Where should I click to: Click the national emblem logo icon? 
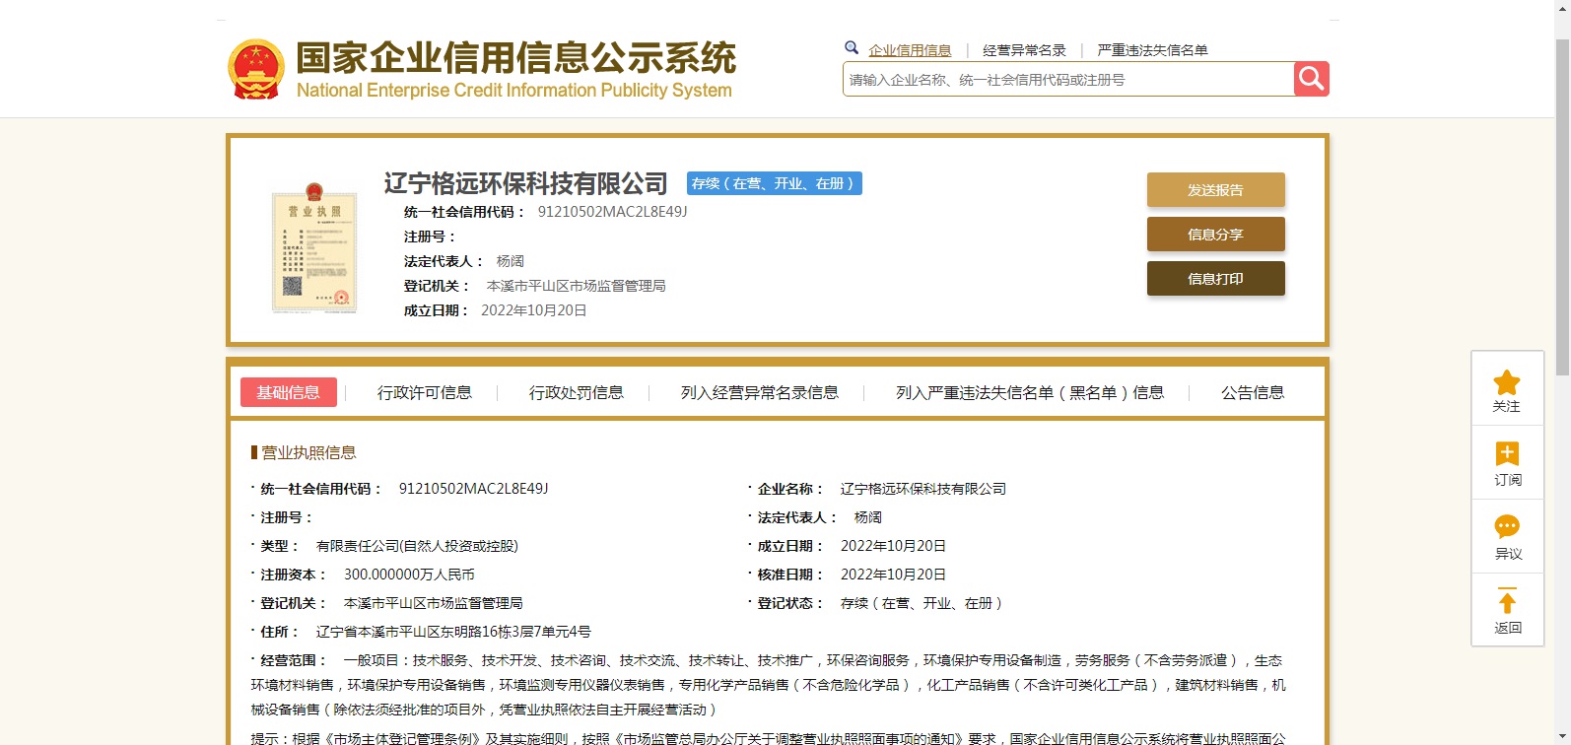[x=256, y=69]
